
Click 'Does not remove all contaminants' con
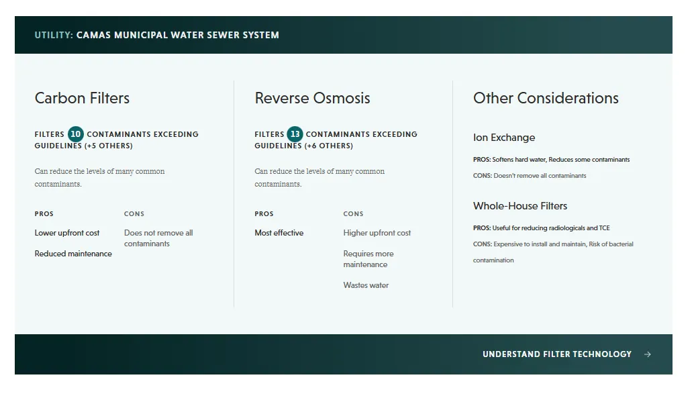[x=158, y=238]
